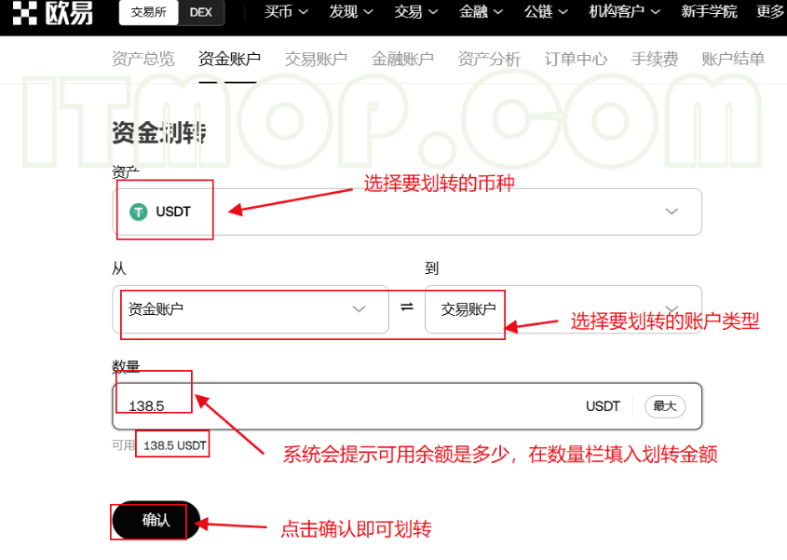Go to the 资产总览 tab

click(142, 60)
